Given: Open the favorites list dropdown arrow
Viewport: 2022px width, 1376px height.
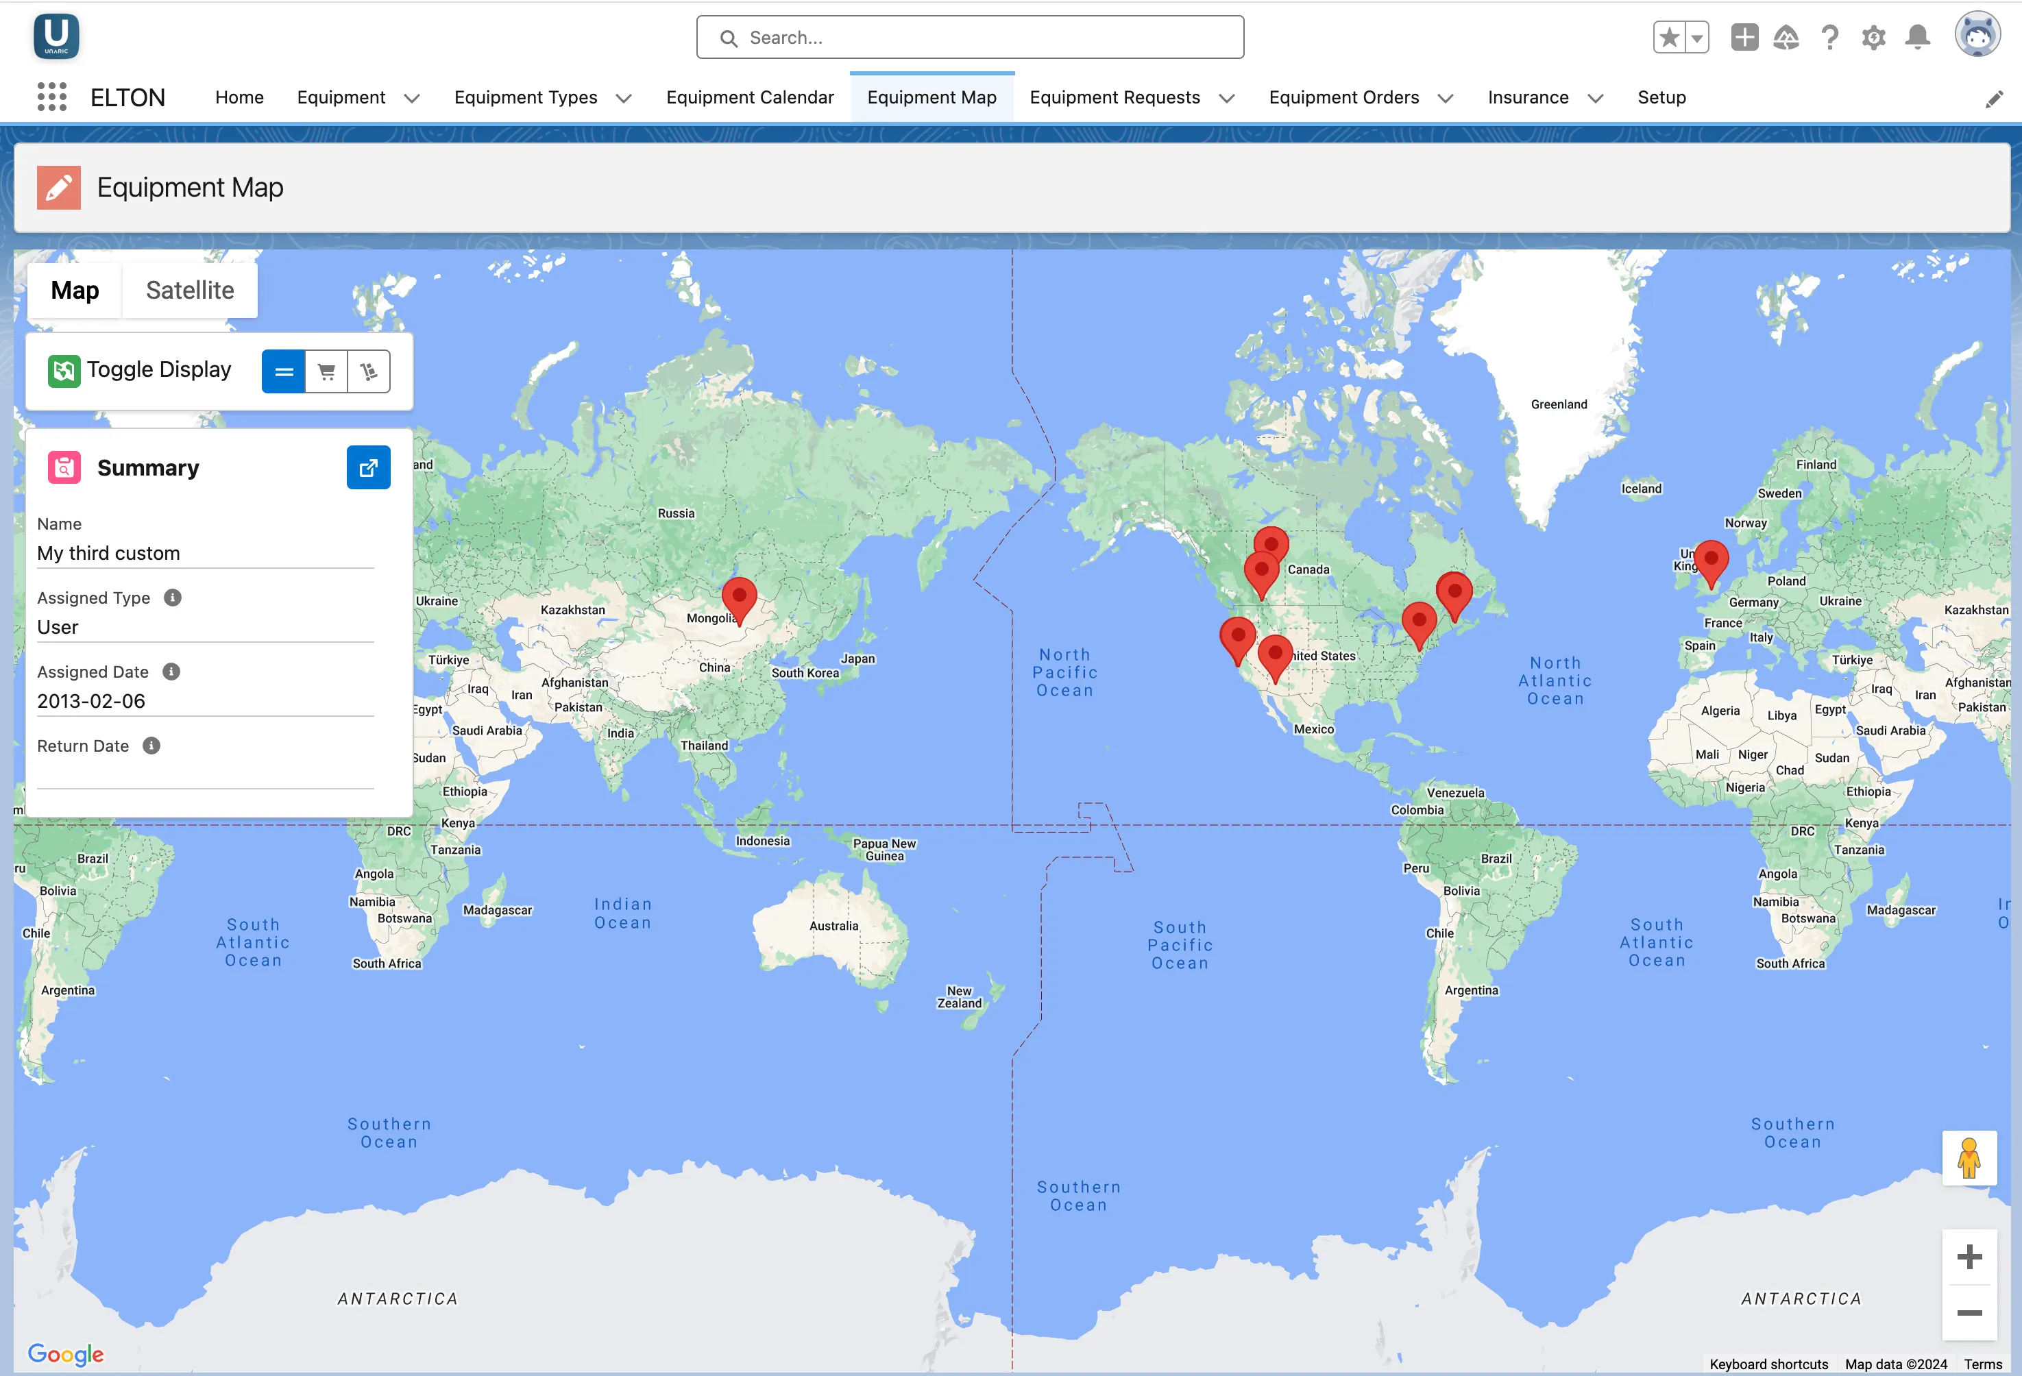Looking at the screenshot, I should click(x=1696, y=38).
